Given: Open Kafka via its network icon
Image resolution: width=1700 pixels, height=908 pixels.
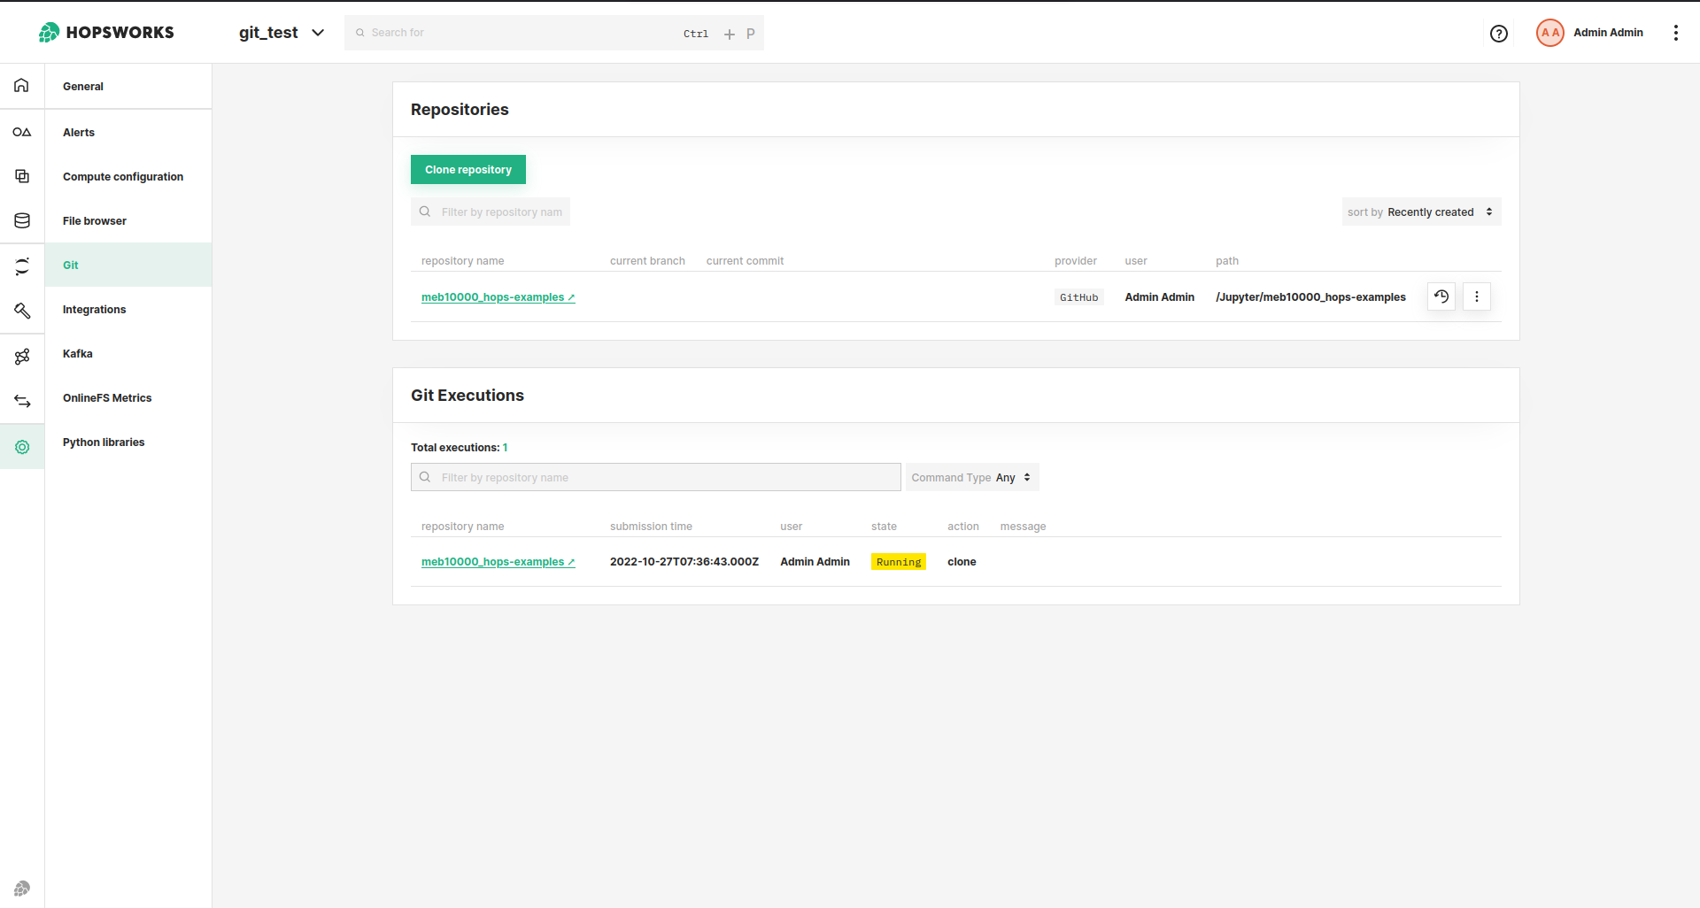Looking at the screenshot, I should pos(21,356).
